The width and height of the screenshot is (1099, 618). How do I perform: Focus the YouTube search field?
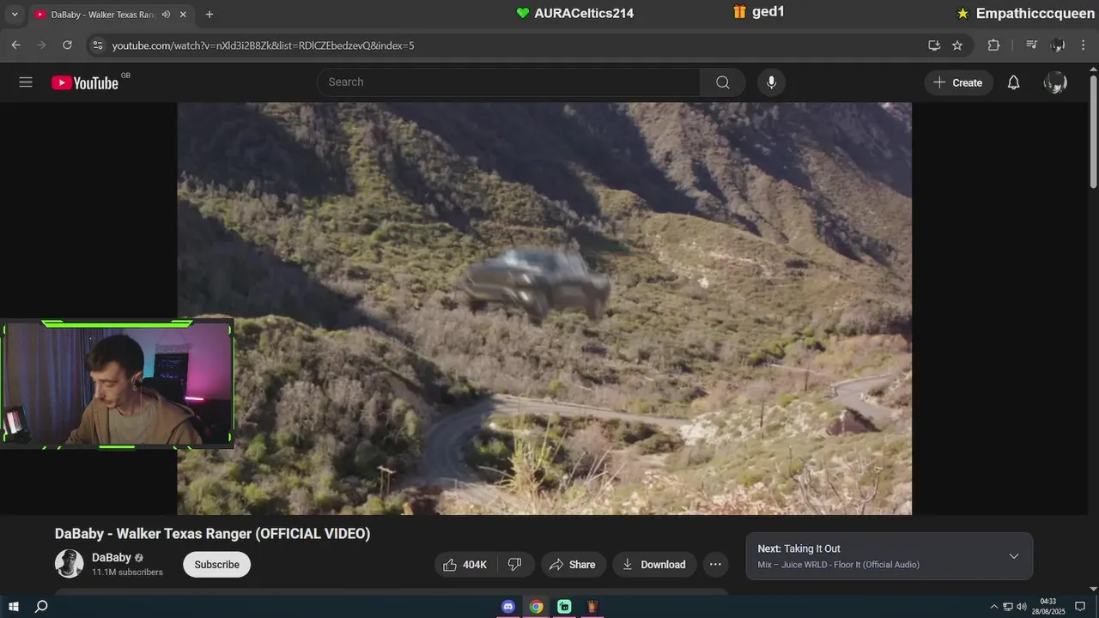508,82
